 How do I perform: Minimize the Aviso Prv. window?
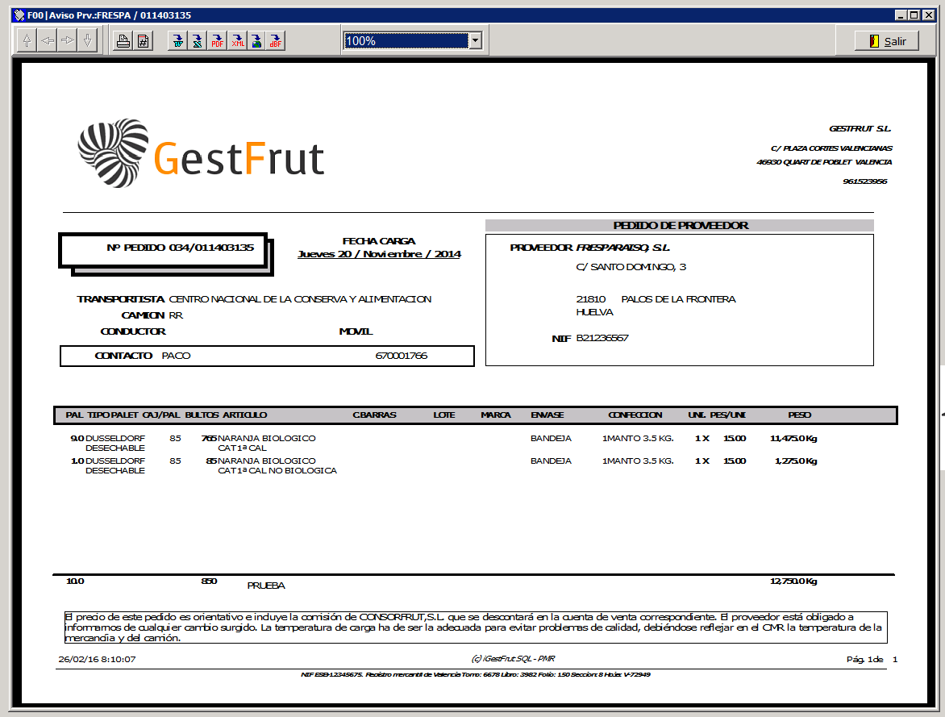tap(901, 15)
